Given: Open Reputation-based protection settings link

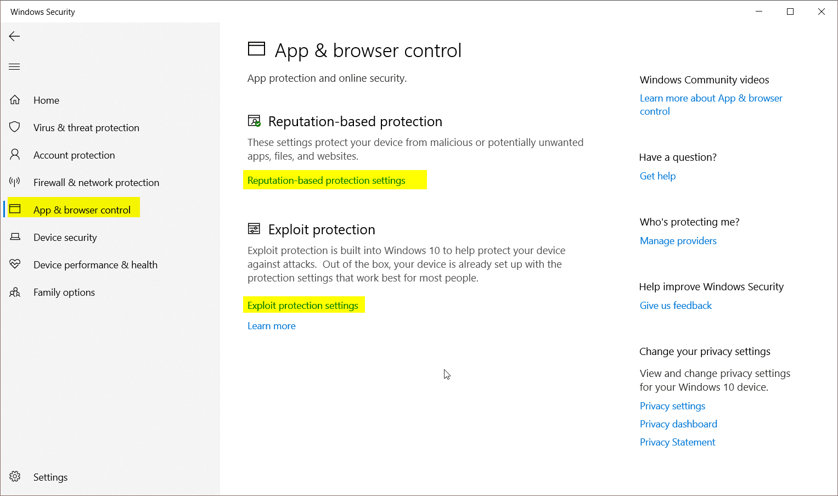Looking at the screenshot, I should (x=327, y=181).
